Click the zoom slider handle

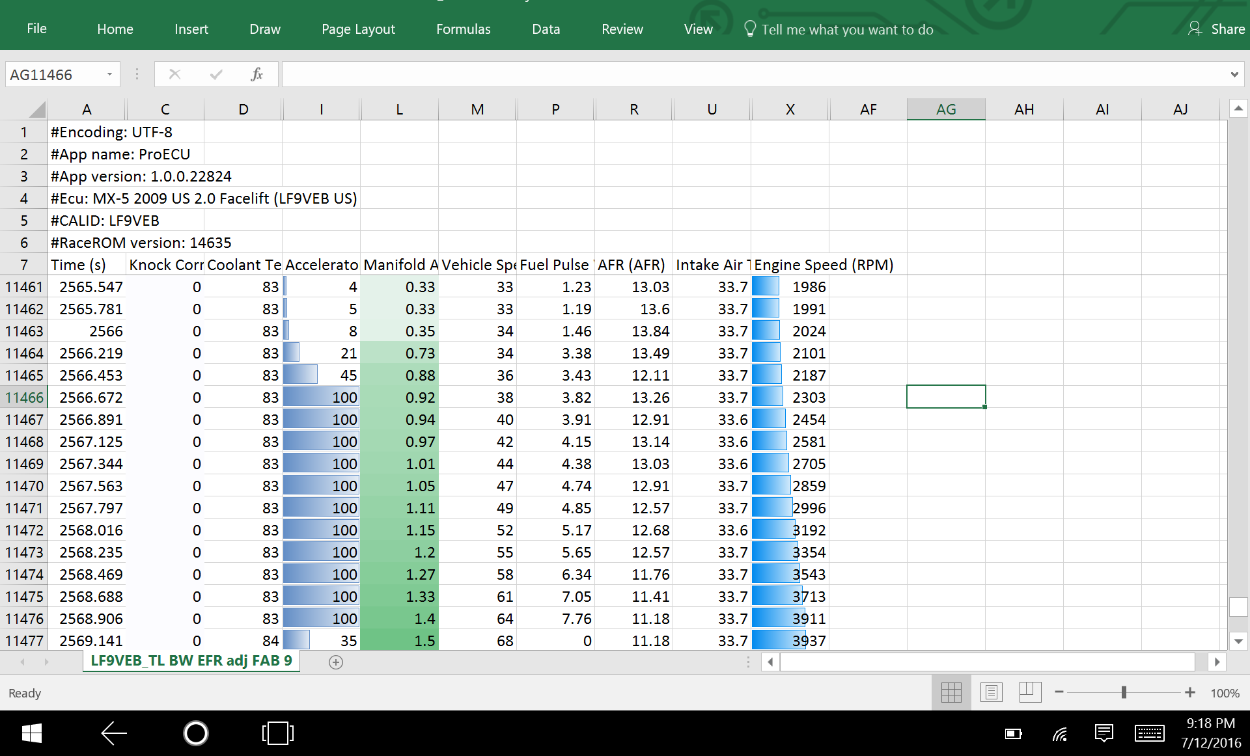click(x=1124, y=692)
